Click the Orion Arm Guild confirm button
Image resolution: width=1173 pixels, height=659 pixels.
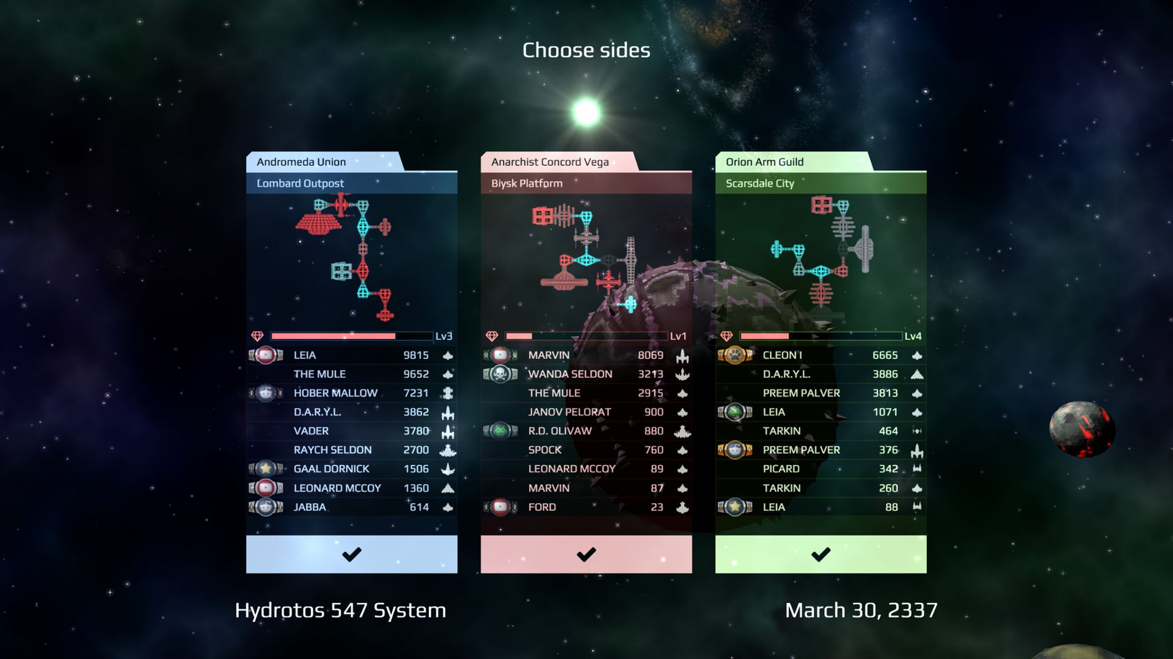click(819, 553)
